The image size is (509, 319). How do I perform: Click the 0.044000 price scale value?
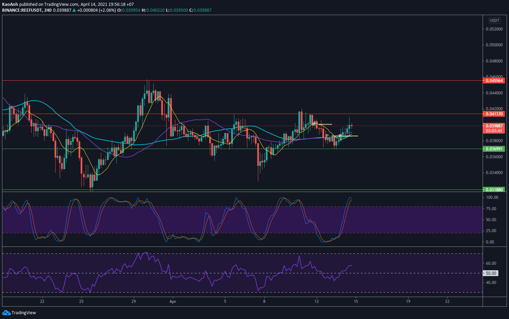point(494,93)
